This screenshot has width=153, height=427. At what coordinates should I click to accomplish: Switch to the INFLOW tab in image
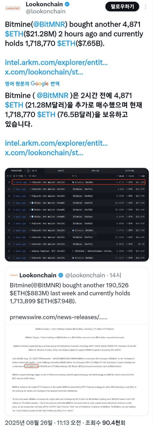click(95, 171)
